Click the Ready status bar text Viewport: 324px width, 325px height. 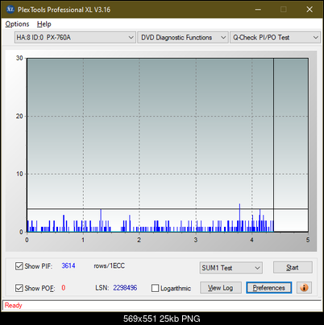click(13, 305)
